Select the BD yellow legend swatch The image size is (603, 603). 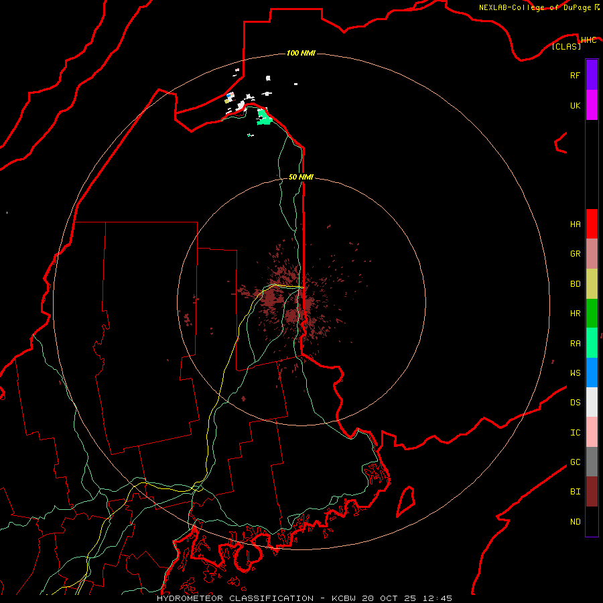point(592,283)
